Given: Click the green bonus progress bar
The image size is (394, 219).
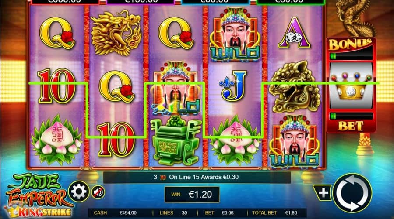Looking at the screenshot, I should tap(351, 56).
